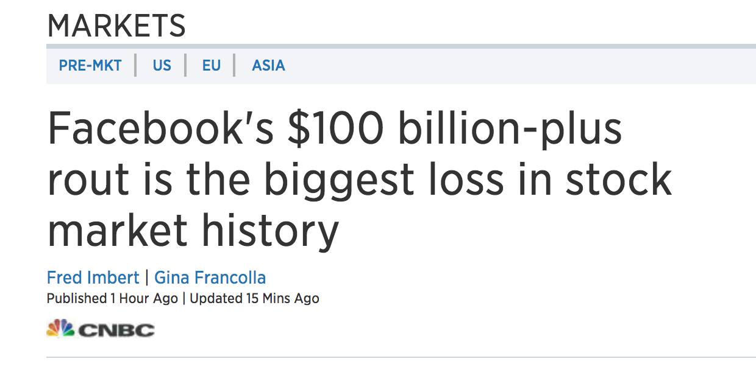Select the EU markets tab
Screen dimensions: 756x381
tap(211, 65)
